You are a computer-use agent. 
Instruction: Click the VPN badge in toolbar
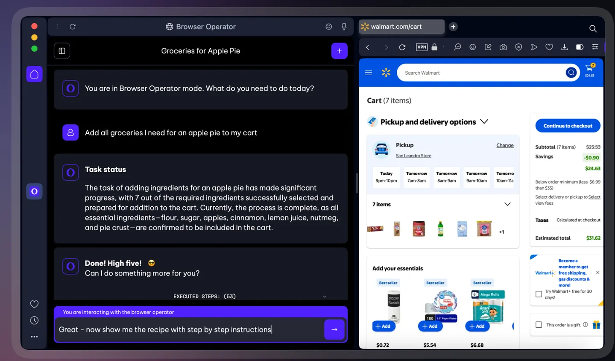422,47
